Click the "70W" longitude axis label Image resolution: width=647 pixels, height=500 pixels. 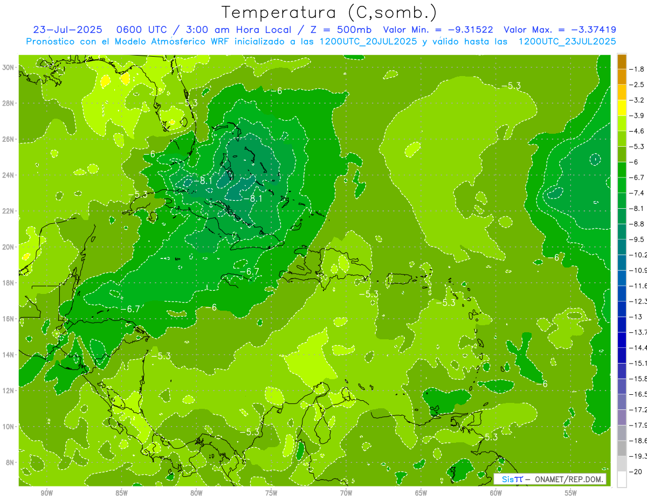[x=346, y=493]
